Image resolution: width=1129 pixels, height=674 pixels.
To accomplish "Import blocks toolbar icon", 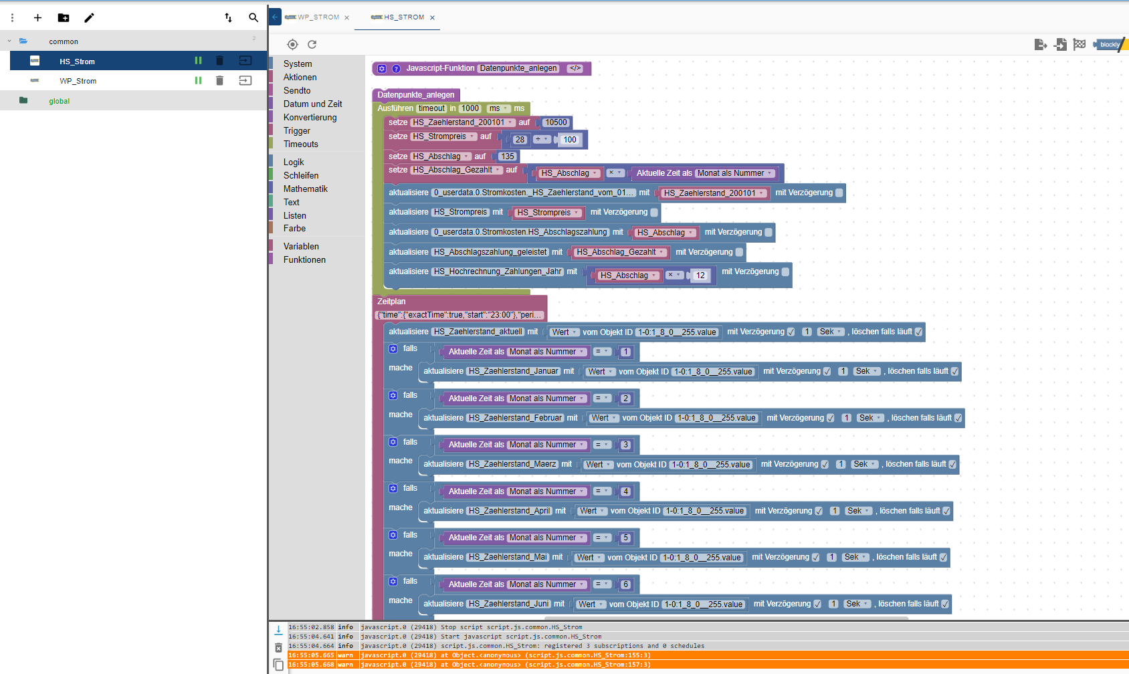I will 1060,44.
